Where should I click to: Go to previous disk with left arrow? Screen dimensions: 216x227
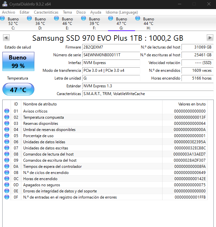6,38
